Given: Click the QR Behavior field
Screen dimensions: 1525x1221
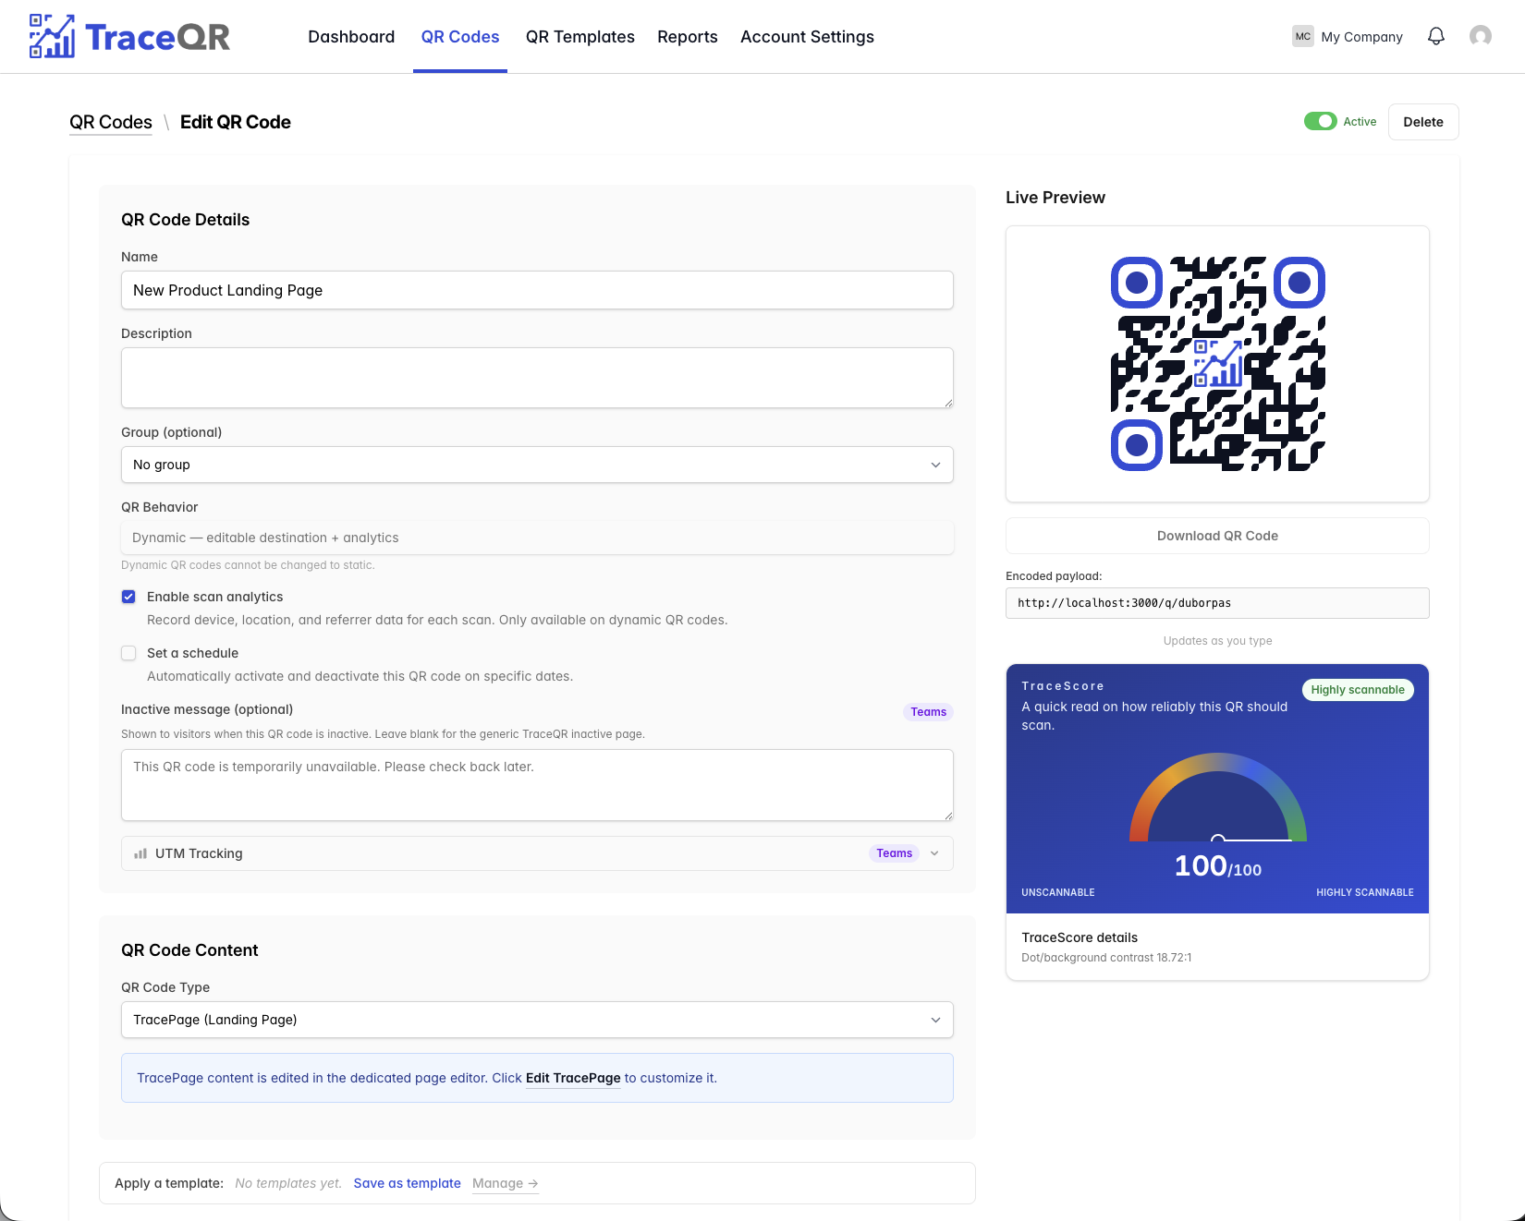Looking at the screenshot, I should 537,538.
